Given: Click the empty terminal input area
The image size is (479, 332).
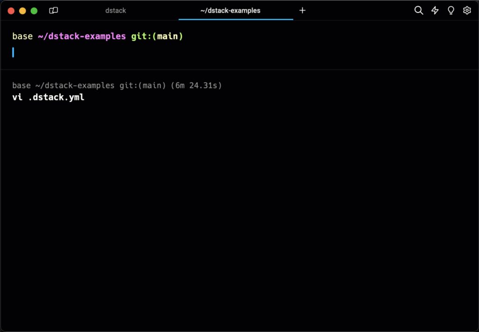Looking at the screenshot, I should [140, 52].
